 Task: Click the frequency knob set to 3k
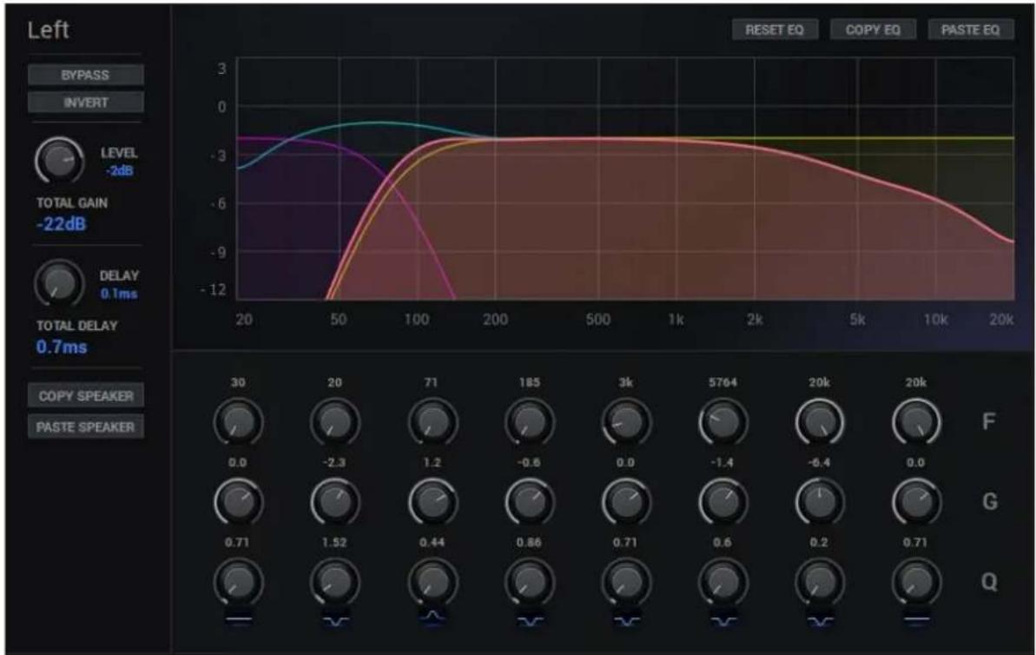[x=626, y=421]
